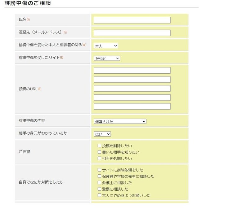Image resolution: width=242 pixels, height=213 pixels.
Task: Check the サイトに削除依頼をした checkbox
Action: [x=99, y=170]
